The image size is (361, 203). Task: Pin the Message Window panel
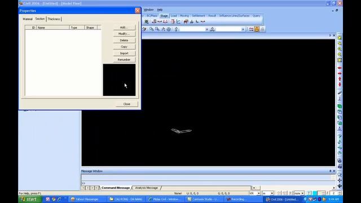click(330, 171)
